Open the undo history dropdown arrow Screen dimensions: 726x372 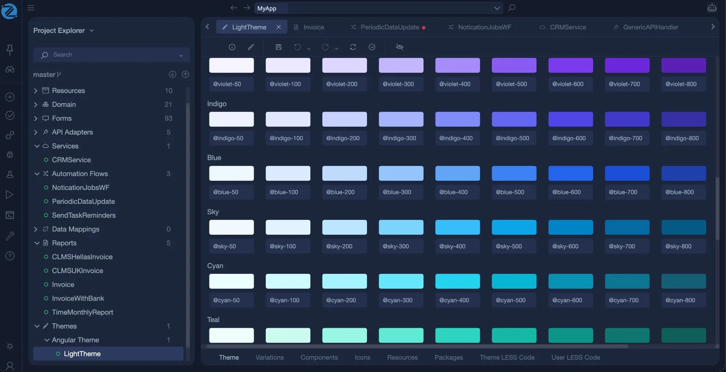(309, 49)
